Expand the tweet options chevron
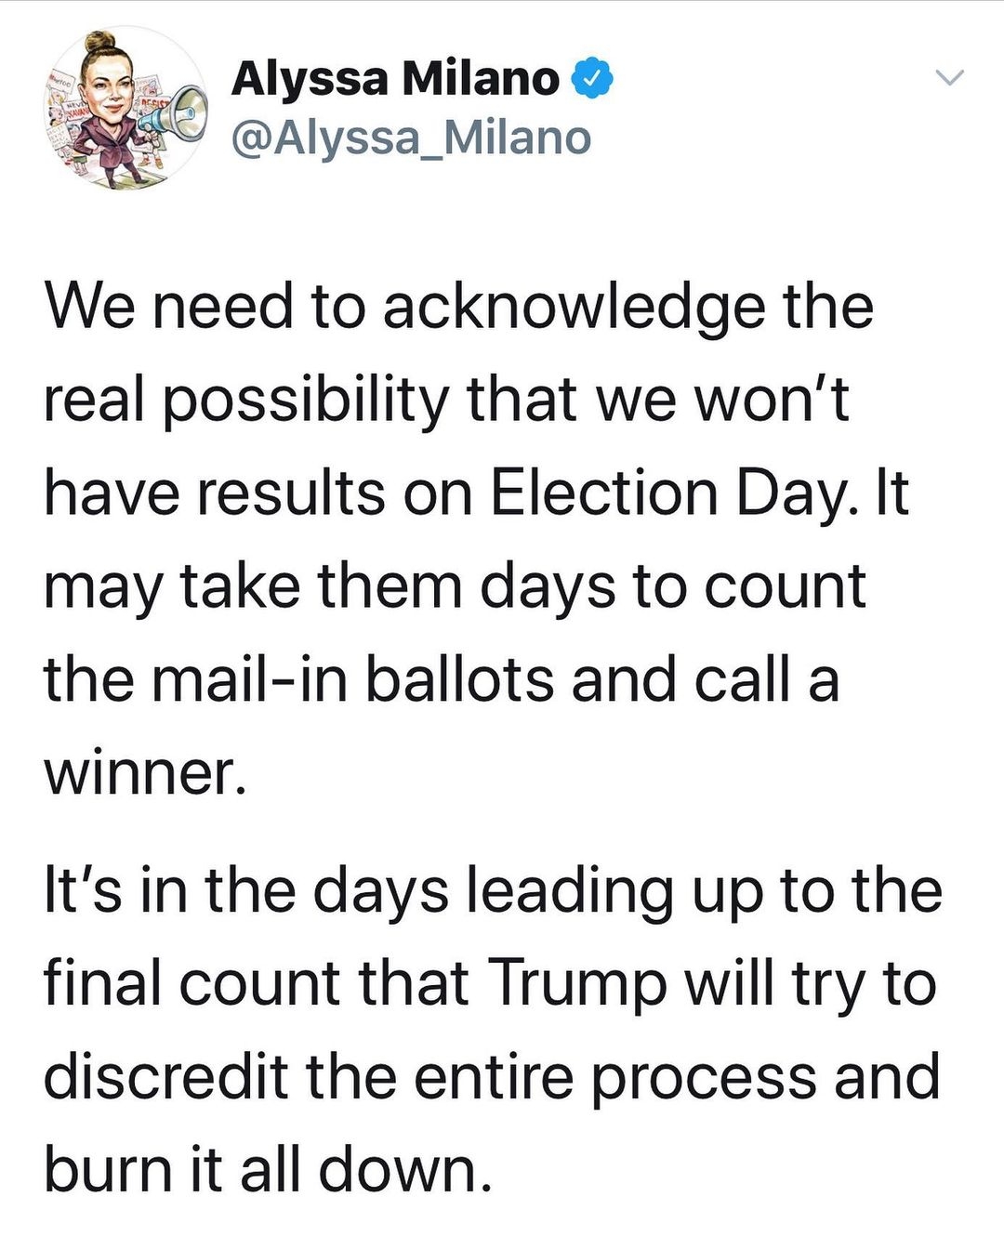 (x=950, y=77)
